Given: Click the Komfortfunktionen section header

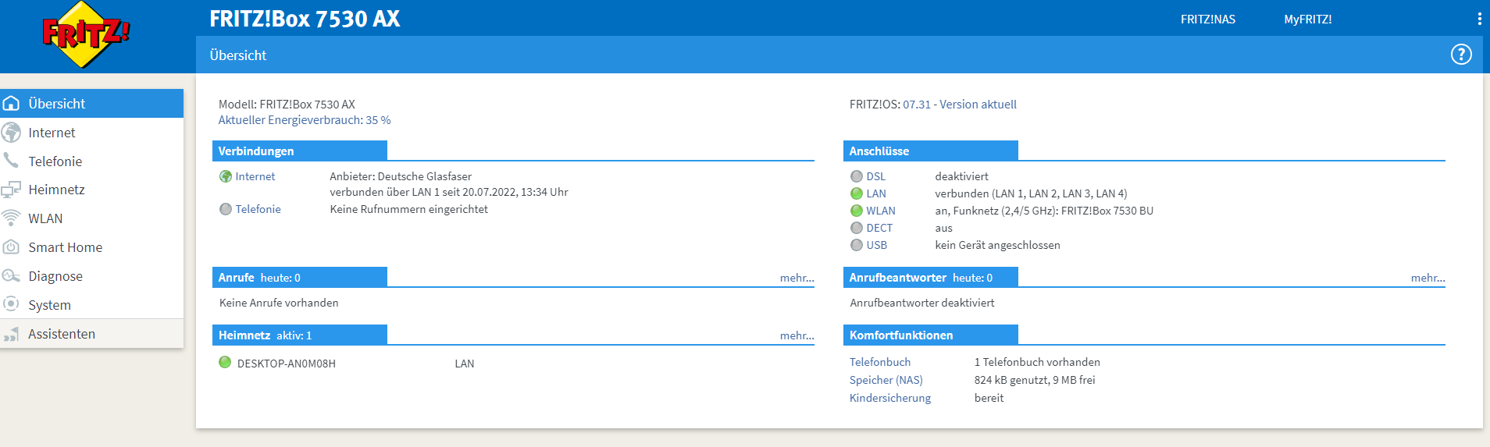Looking at the screenshot, I should (x=931, y=335).
